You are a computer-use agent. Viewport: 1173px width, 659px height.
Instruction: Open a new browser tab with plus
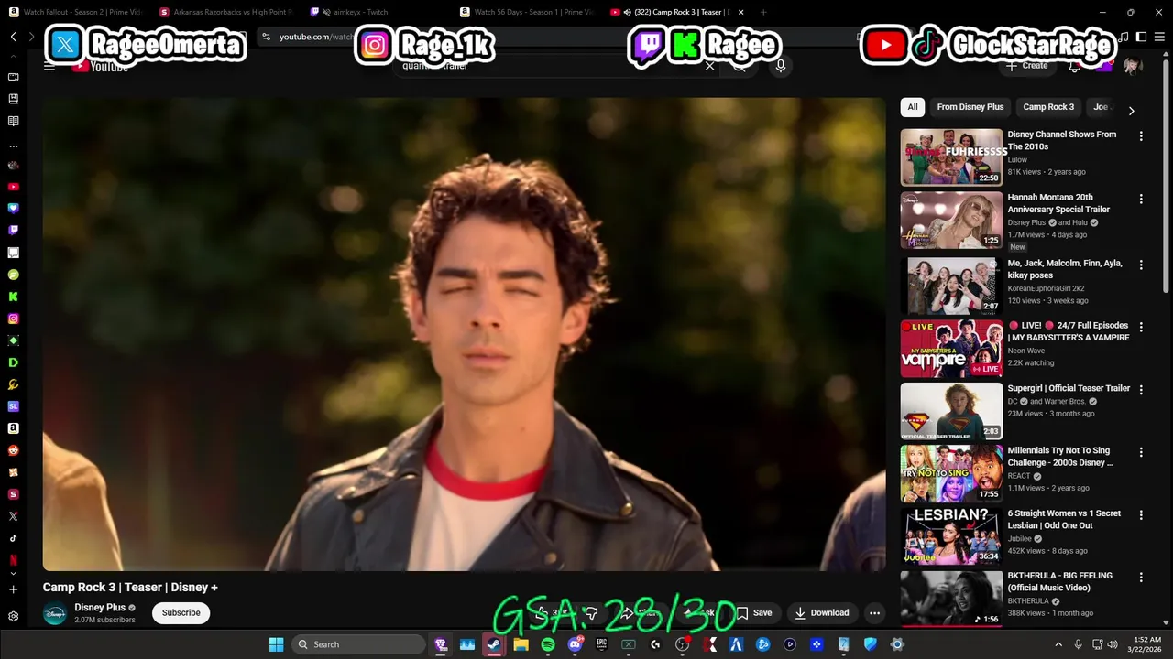pos(763,12)
